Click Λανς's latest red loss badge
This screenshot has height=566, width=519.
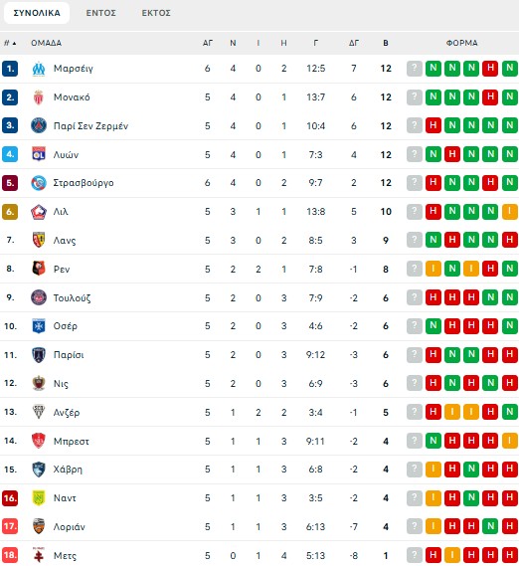(x=510, y=240)
